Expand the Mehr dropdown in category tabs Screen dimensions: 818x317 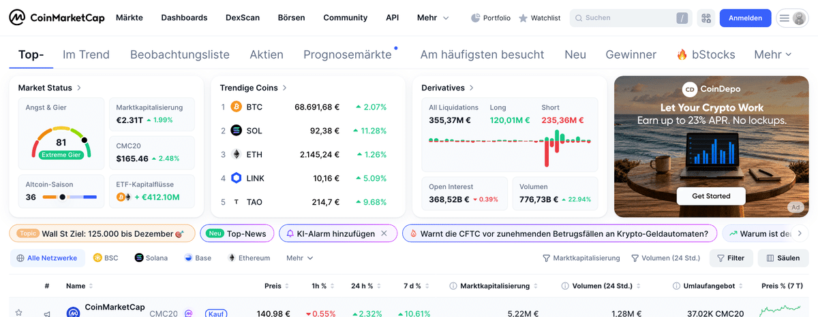[x=773, y=54]
